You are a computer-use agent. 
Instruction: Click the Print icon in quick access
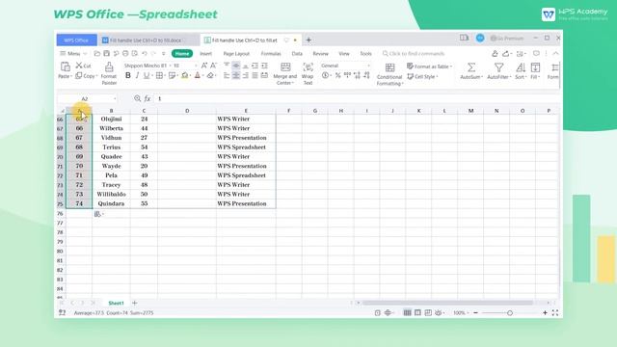(x=125, y=54)
